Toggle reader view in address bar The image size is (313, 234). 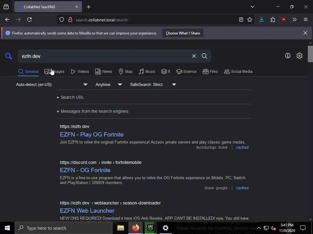coord(241,19)
